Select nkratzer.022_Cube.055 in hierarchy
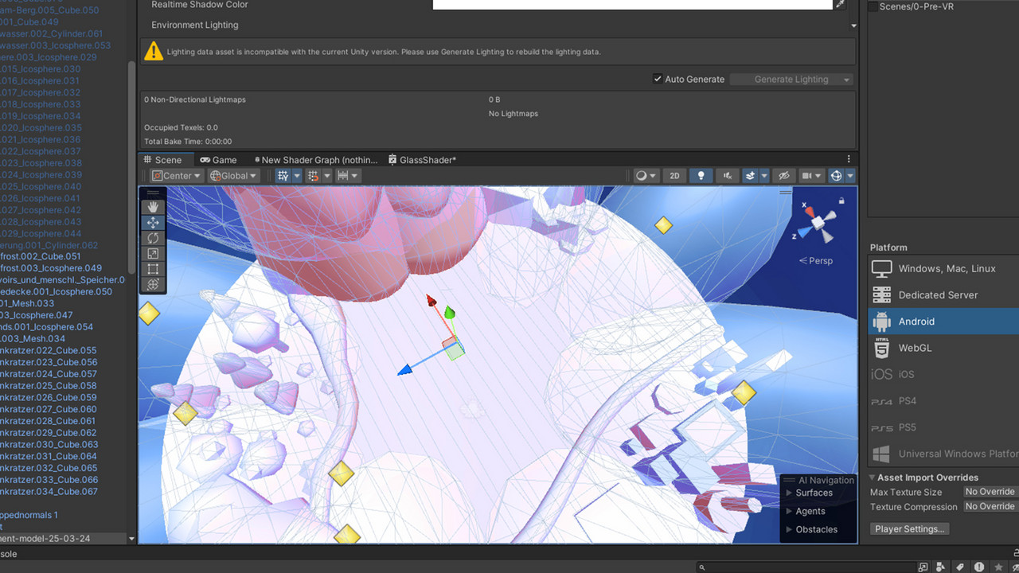The image size is (1019, 573). coord(49,350)
